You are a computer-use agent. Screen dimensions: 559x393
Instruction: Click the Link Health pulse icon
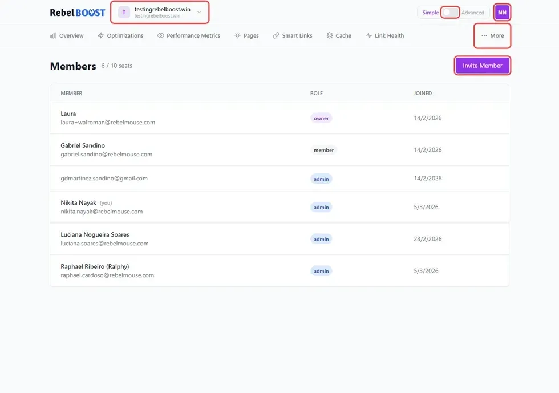(369, 35)
